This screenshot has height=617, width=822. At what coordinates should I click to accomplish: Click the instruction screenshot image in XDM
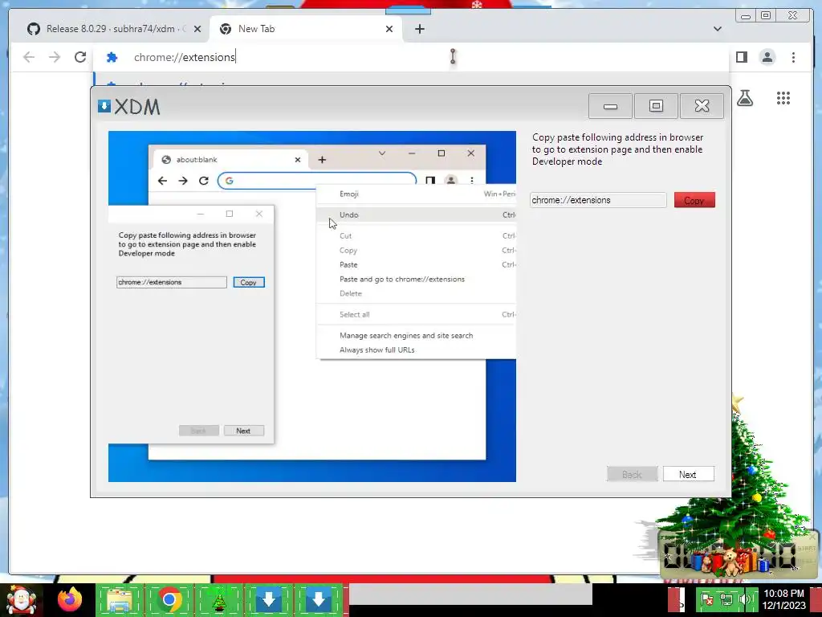312,306
